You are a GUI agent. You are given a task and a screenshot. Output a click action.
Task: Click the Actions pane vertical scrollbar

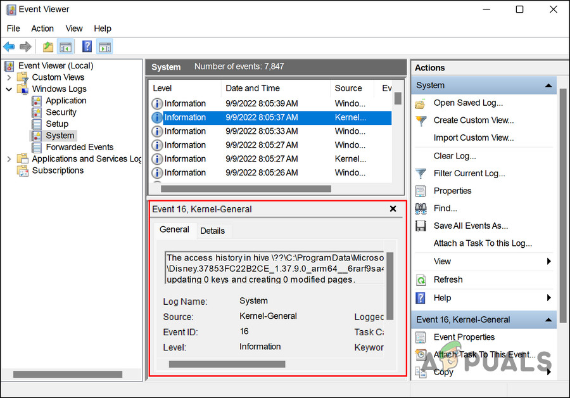(563, 206)
